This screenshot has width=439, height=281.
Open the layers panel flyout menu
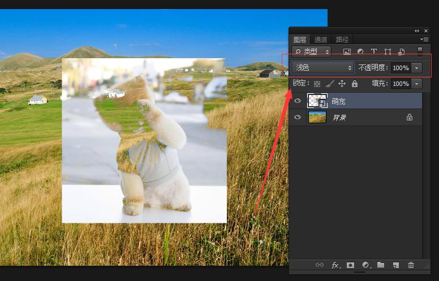pyautogui.click(x=425, y=40)
